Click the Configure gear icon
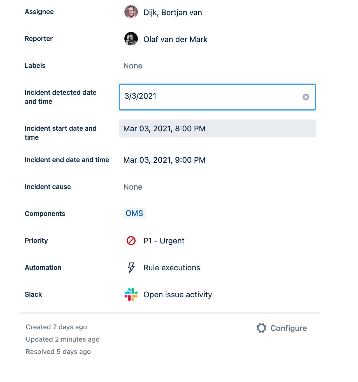 [261, 328]
